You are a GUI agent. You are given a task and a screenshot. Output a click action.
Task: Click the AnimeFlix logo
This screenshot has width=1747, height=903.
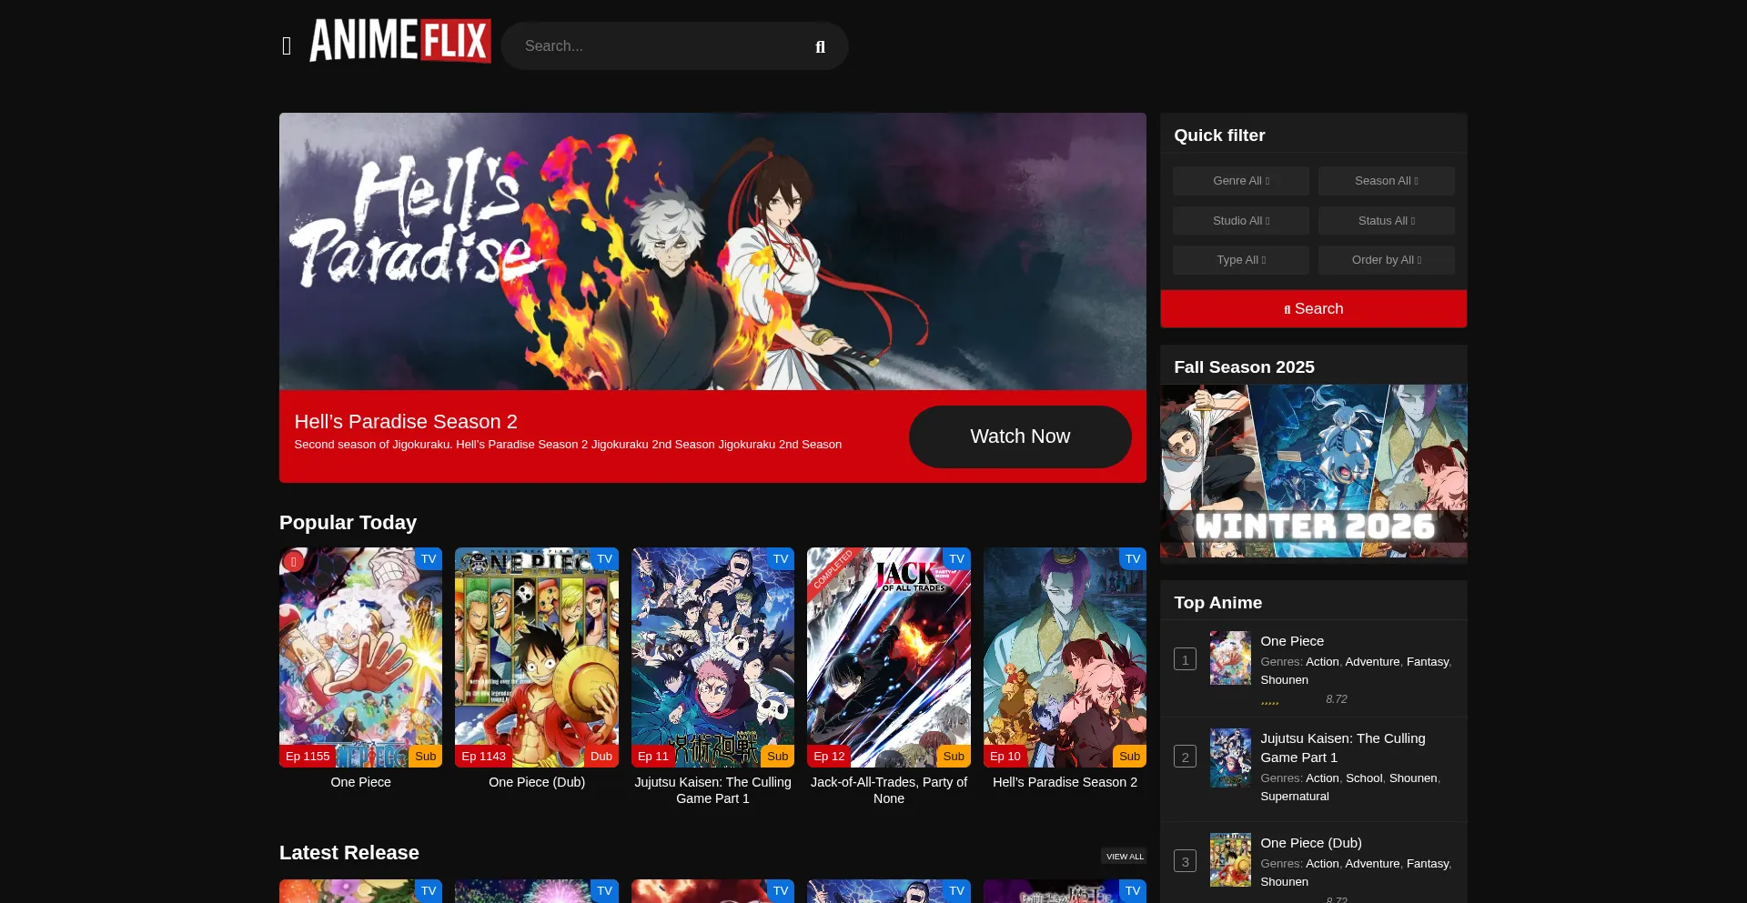click(400, 41)
